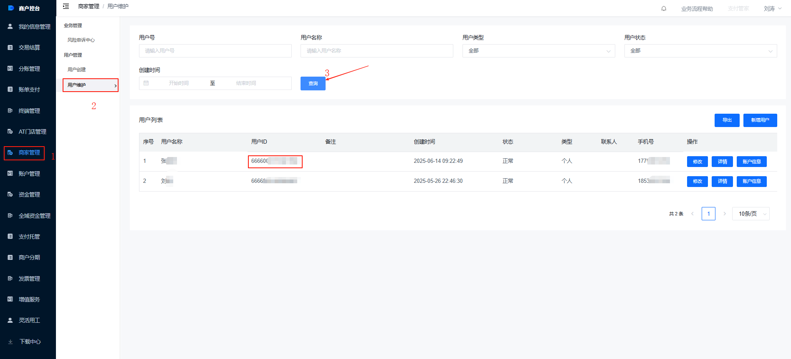The width and height of the screenshot is (791, 359).
Task: Click the 新增用户 button
Action: pyautogui.click(x=760, y=120)
